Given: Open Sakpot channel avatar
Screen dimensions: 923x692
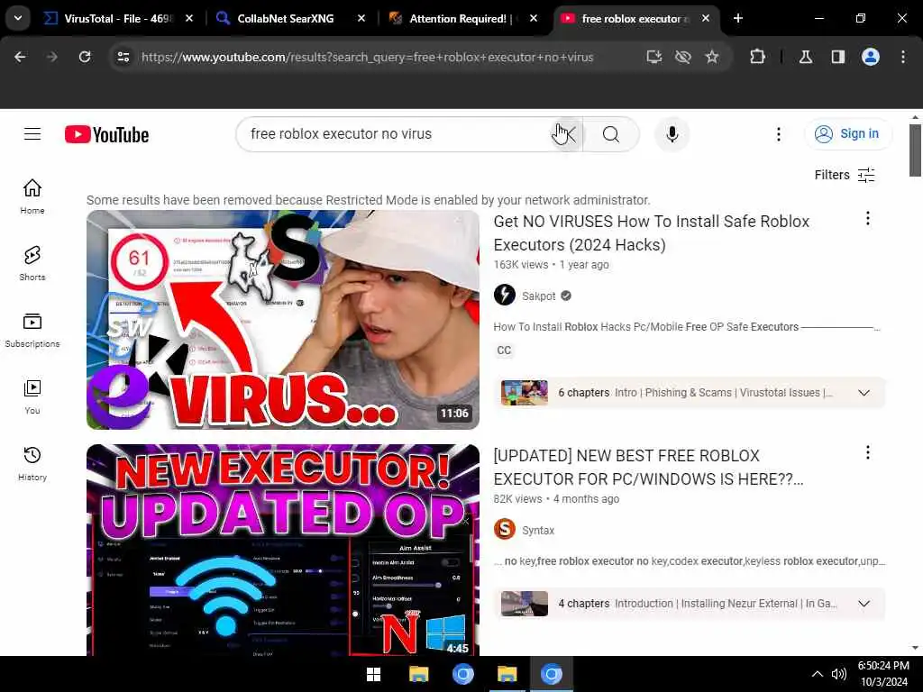Looking at the screenshot, I should point(505,295).
